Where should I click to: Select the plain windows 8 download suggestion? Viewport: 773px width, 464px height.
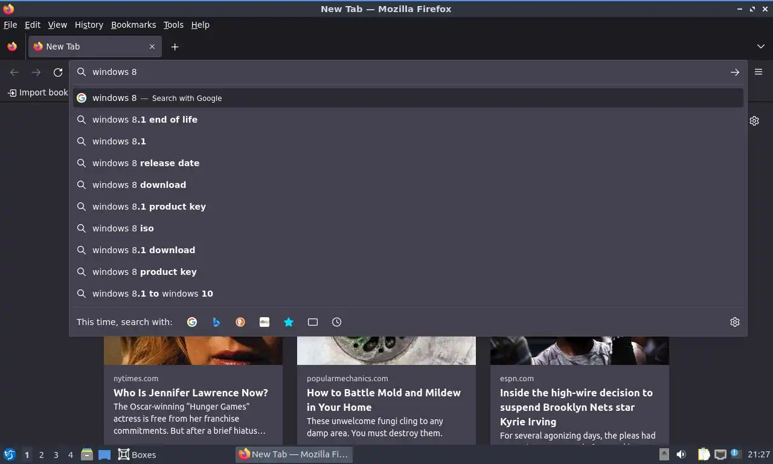(408, 185)
